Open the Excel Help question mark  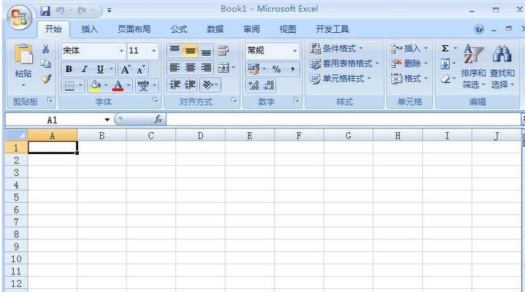479,29
